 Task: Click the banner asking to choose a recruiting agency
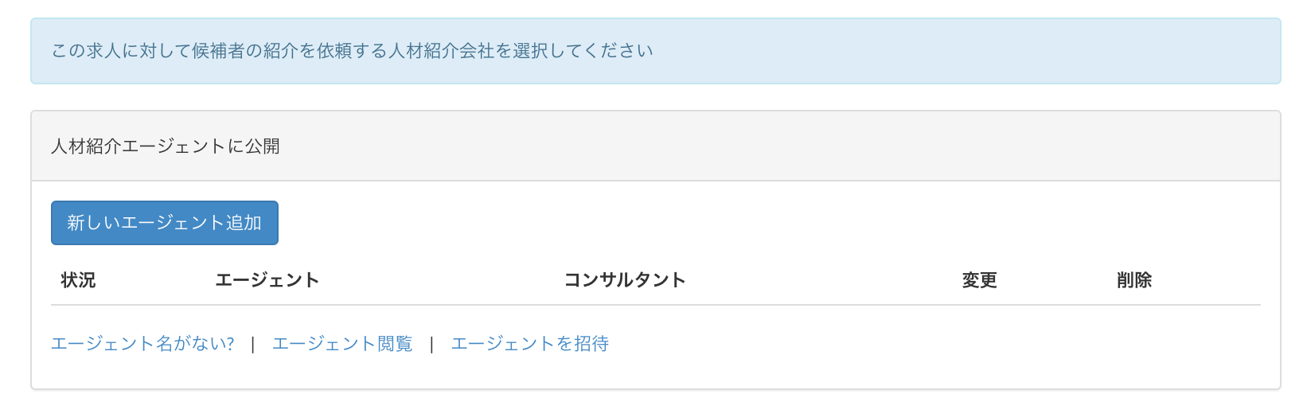click(x=352, y=51)
